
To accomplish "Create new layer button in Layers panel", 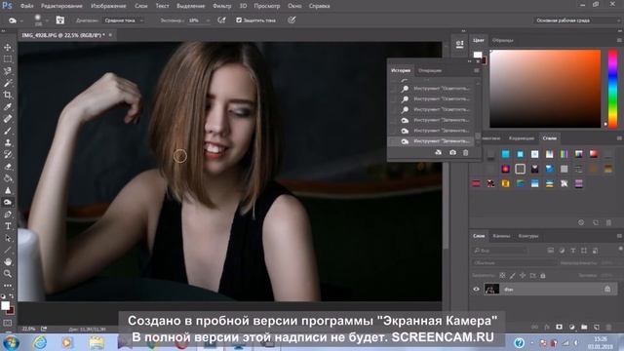I will [x=596, y=327].
